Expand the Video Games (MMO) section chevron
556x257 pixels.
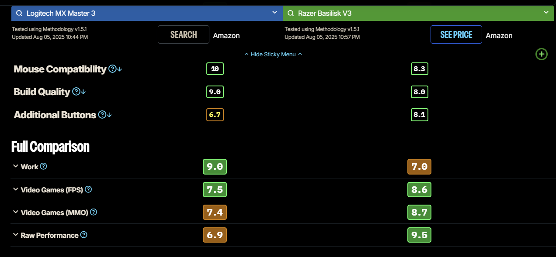point(16,212)
